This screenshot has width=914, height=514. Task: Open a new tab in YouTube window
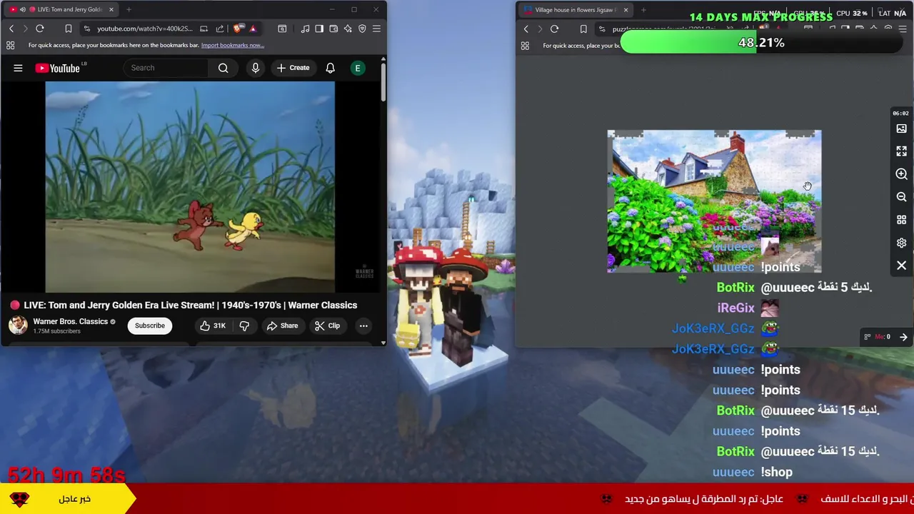click(129, 9)
